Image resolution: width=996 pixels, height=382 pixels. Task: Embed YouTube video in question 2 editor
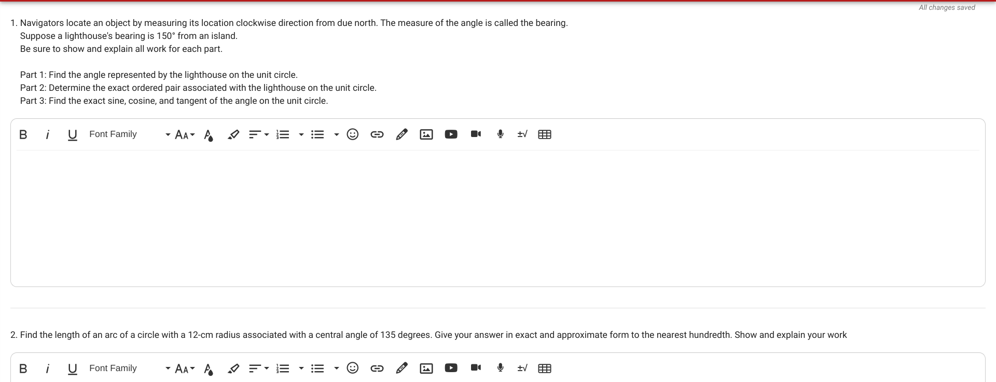click(451, 369)
